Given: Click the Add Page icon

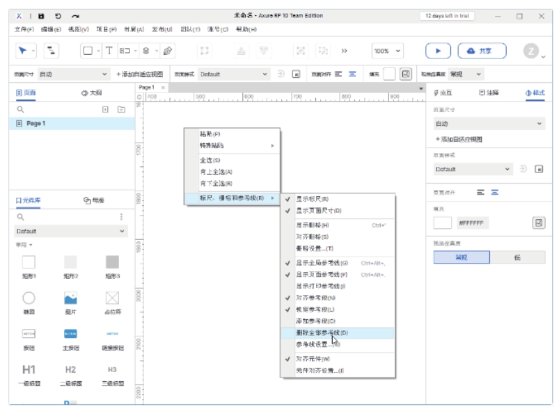Looking at the screenshot, I should pos(106,109).
